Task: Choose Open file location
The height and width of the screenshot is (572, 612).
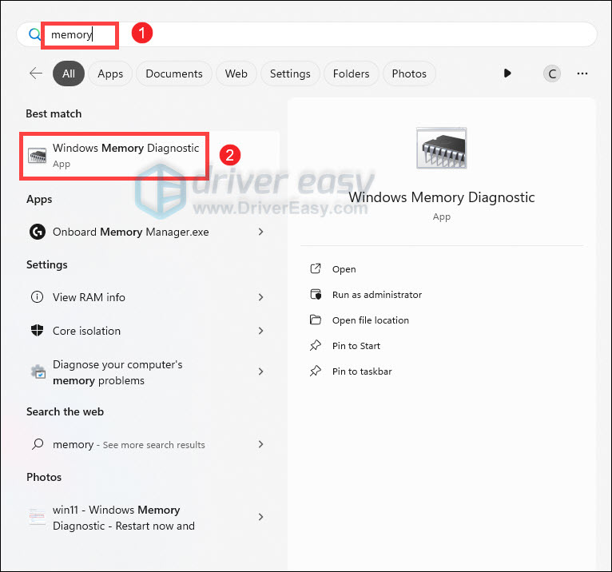Action: pyautogui.click(x=371, y=320)
